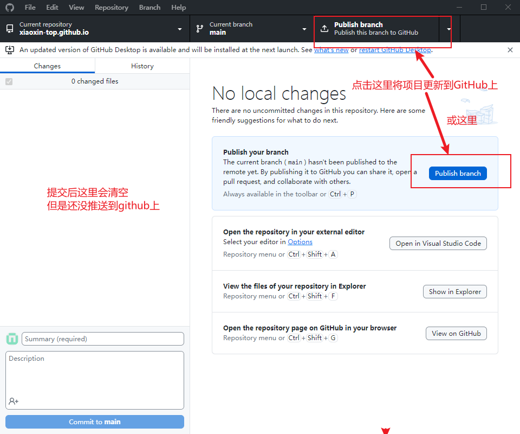This screenshot has height=434, width=520.
Task: Expand the Current branch dropdown
Action: click(304, 29)
